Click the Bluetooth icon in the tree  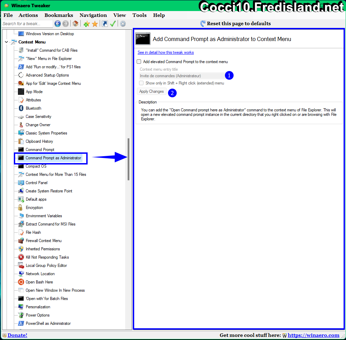pyautogui.click(x=21, y=108)
